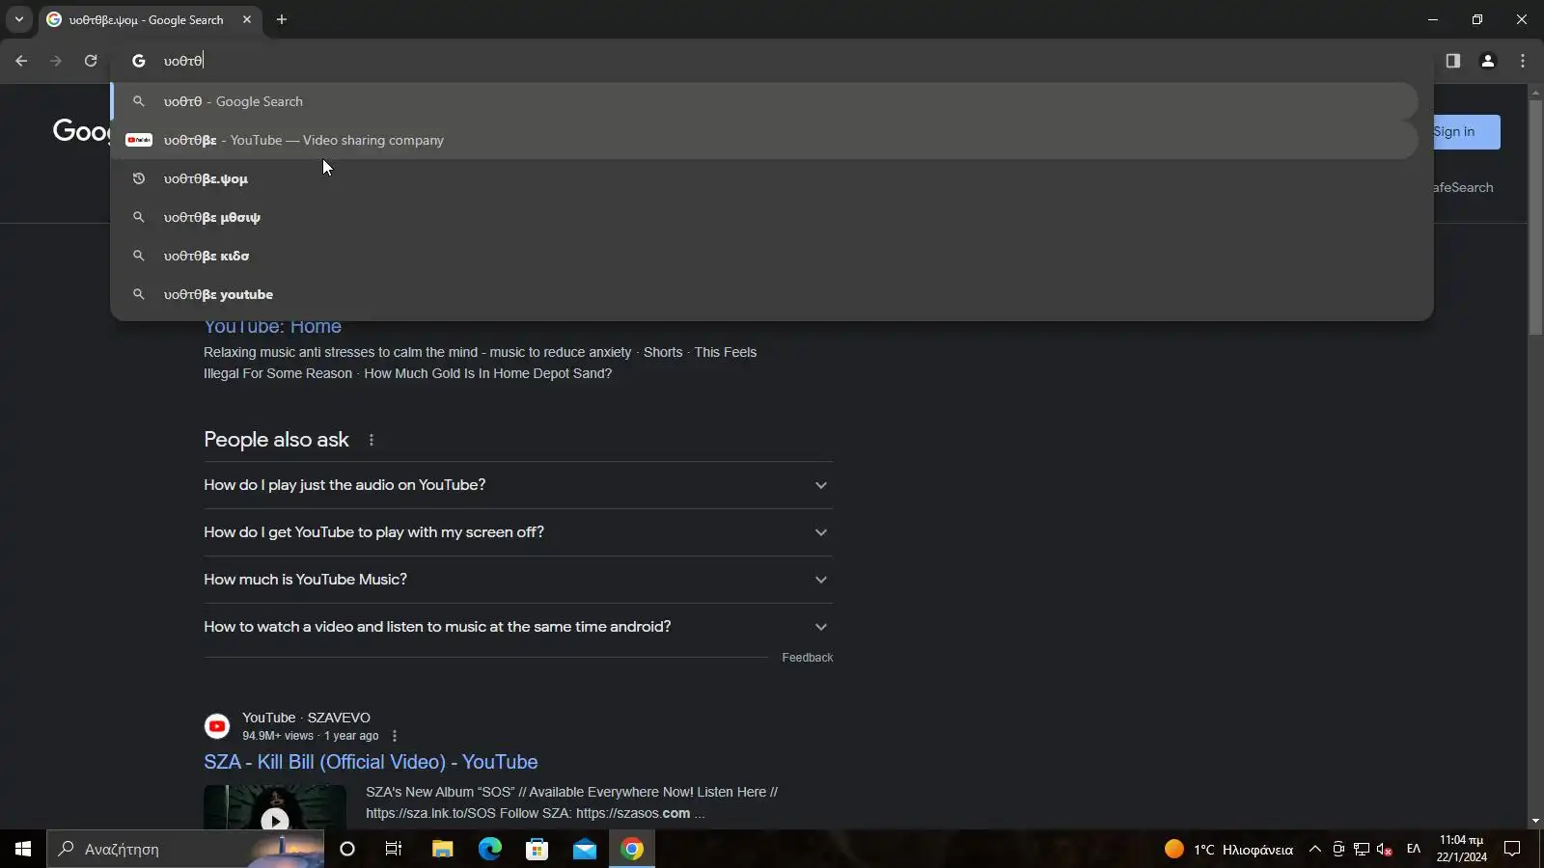Viewport: 1544px width, 868px height.
Task: Pick the 'υοθτθβε κιδσ' suggestion
Action: (764, 256)
